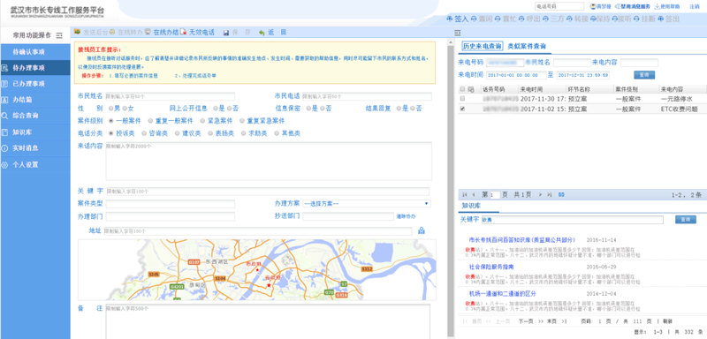Open the 知识库 panel tab
The image size is (707, 339).
point(471,206)
